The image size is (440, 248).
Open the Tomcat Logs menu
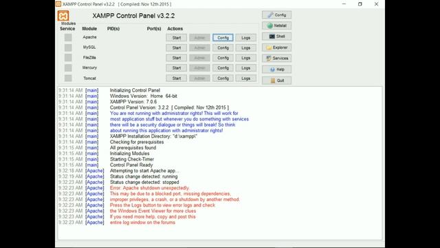[x=246, y=79]
